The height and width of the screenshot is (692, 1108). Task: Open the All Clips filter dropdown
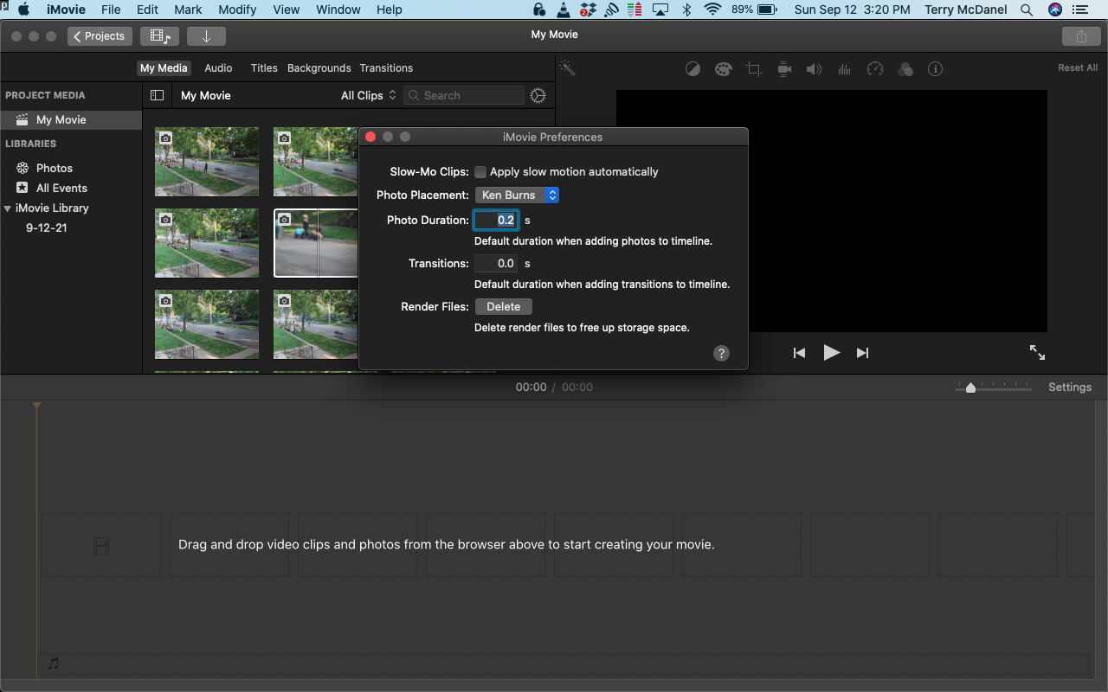pos(368,96)
